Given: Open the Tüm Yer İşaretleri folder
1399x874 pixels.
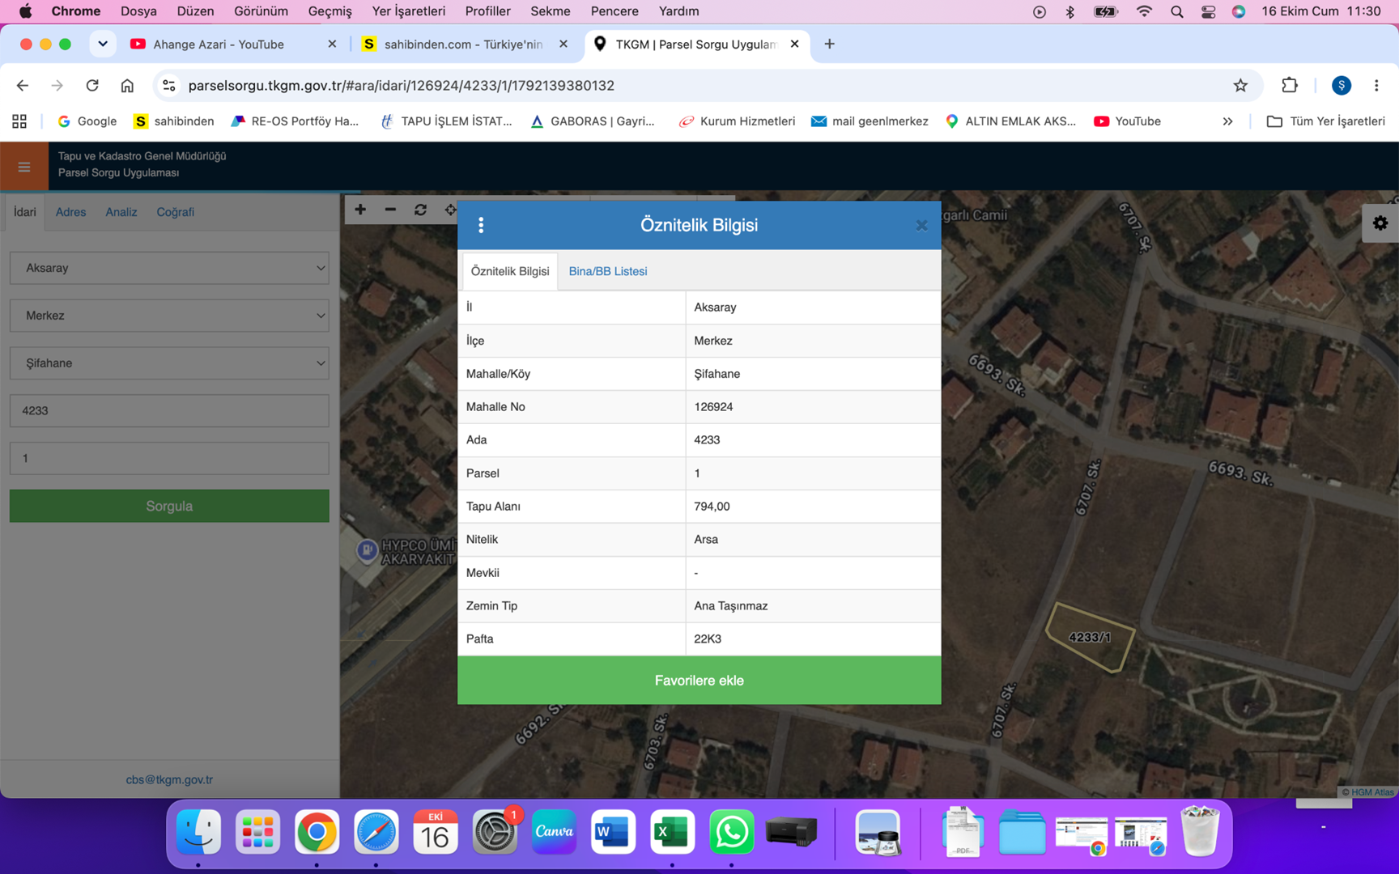Looking at the screenshot, I should [1326, 121].
